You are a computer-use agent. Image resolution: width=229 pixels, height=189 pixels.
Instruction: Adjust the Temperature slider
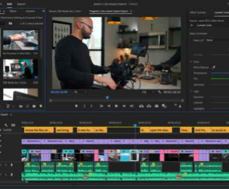coord(220,73)
